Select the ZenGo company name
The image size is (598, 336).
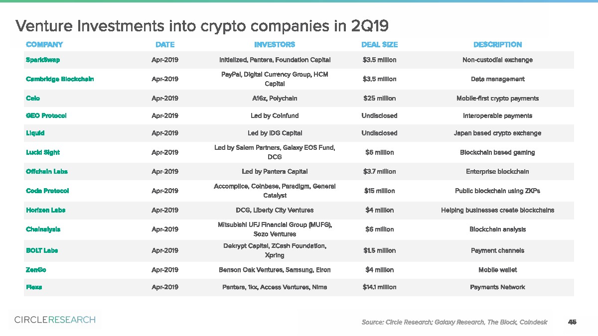36,270
